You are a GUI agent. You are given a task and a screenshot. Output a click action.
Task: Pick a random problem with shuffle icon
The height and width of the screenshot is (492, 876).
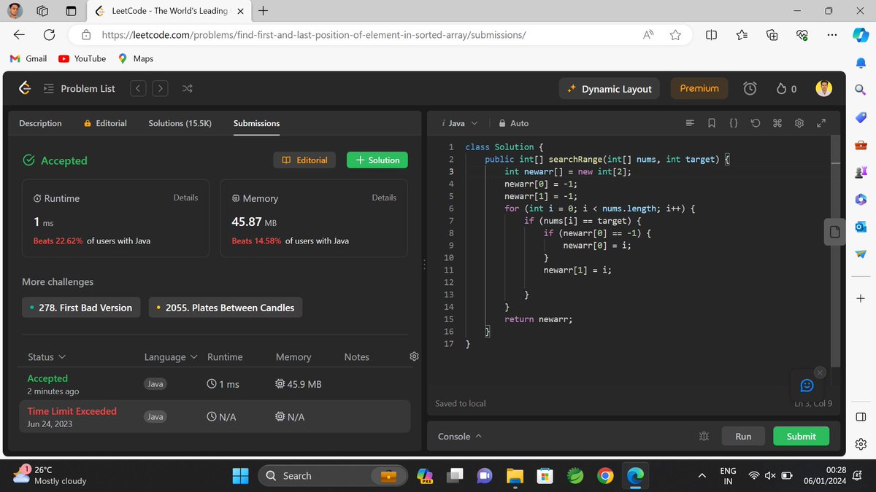point(187,88)
